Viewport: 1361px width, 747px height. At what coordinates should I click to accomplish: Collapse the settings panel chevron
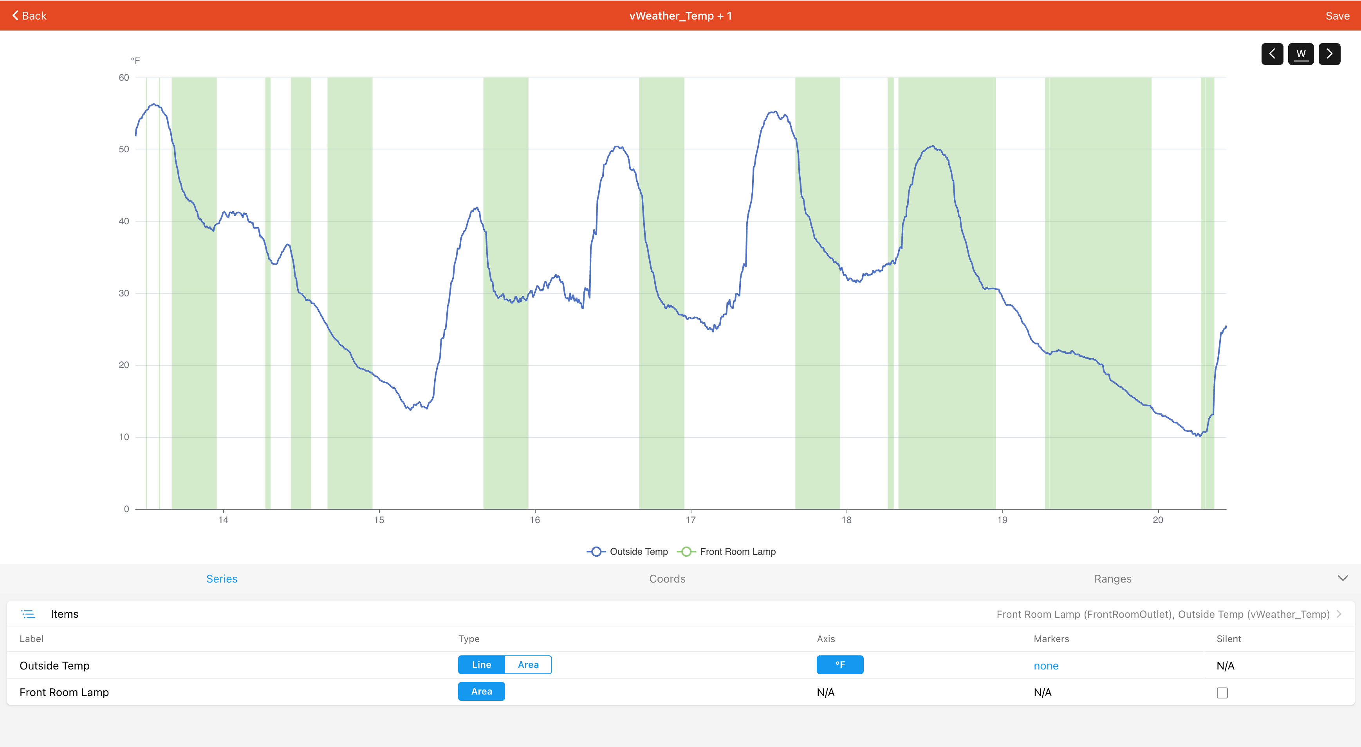pyautogui.click(x=1343, y=578)
